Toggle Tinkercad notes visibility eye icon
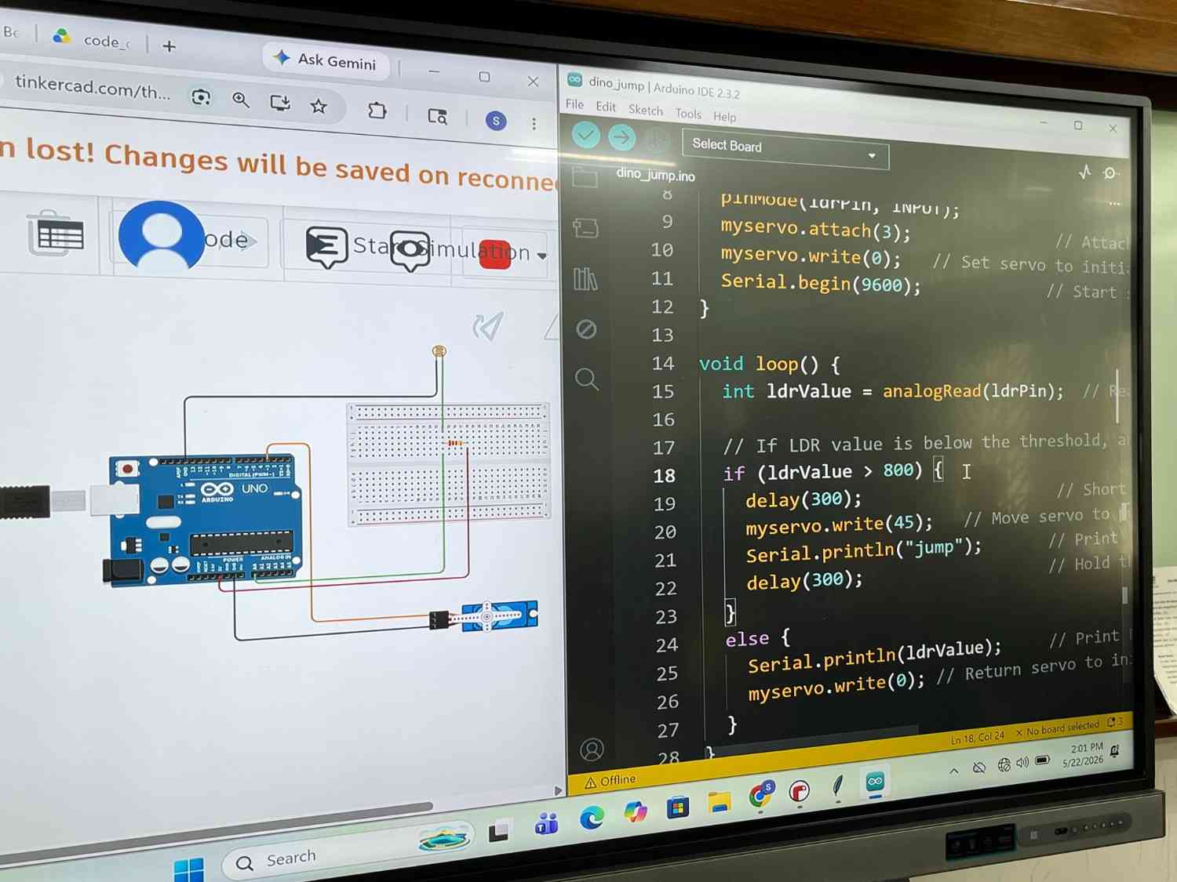The image size is (1177, 882). pos(411,251)
